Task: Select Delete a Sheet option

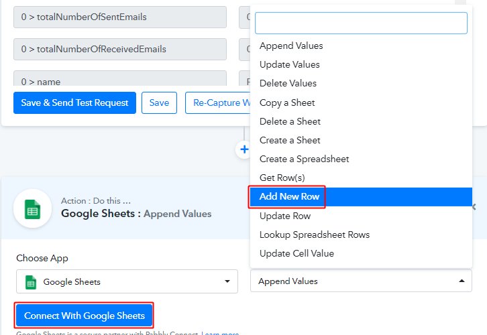Action: click(x=361, y=121)
